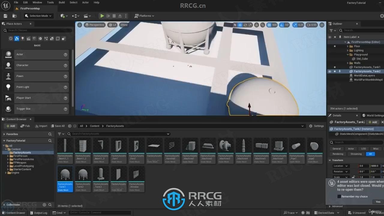Select the Scale tool in viewport
Screen dimensions: 384x216
pos(250,25)
